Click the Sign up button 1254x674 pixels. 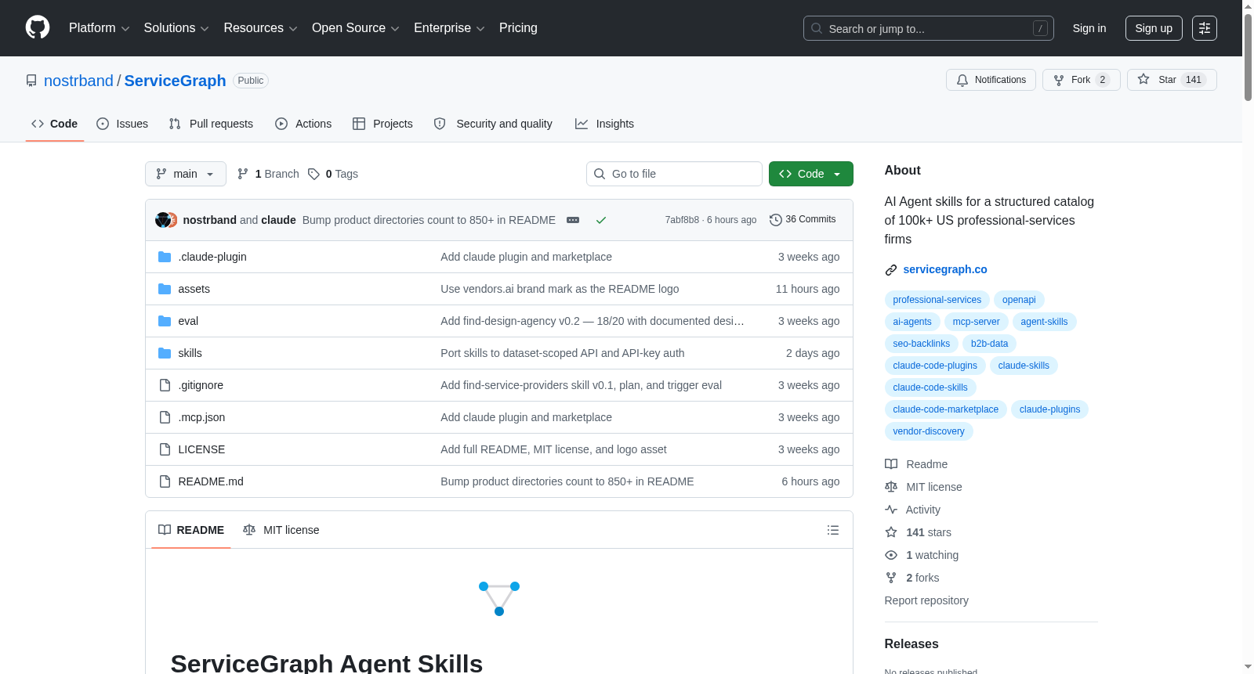tap(1154, 28)
